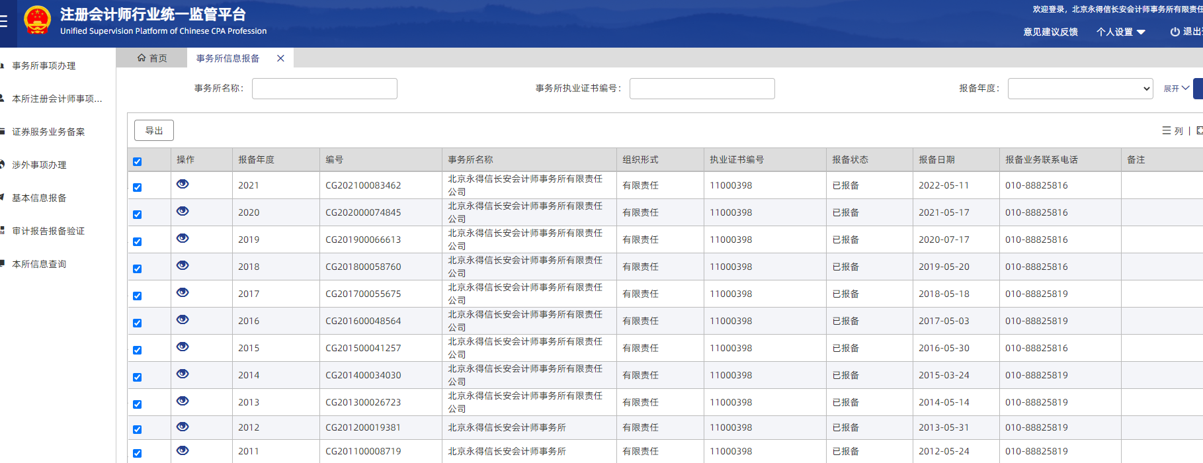Screen dimensions: 1203x463
Task: Open the eye icon for year 2016
Action: [x=183, y=319]
